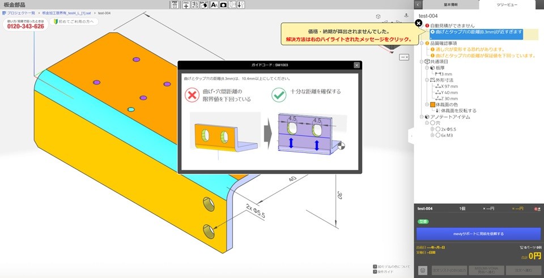
Task: Open the dimension arrows toolbar tool
Action: click(195, 5)
